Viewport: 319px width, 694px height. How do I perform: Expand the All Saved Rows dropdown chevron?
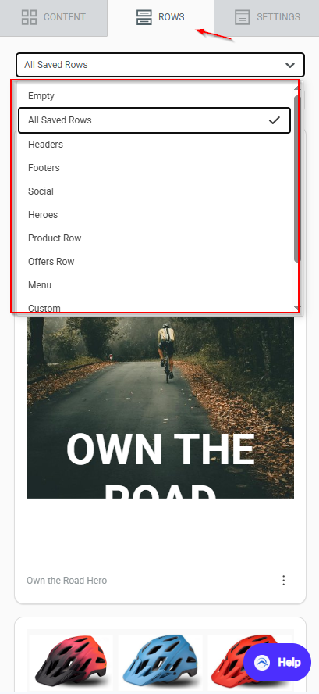coord(290,65)
